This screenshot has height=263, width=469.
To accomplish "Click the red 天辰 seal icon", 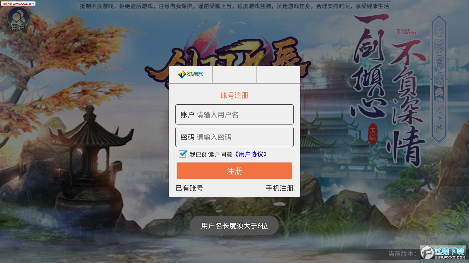I will coord(373,134).
